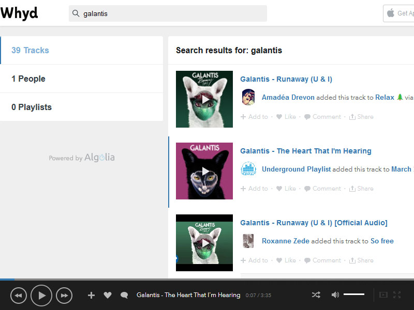Add Runaway (U & I) to a playlist

[x=254, y=117]
